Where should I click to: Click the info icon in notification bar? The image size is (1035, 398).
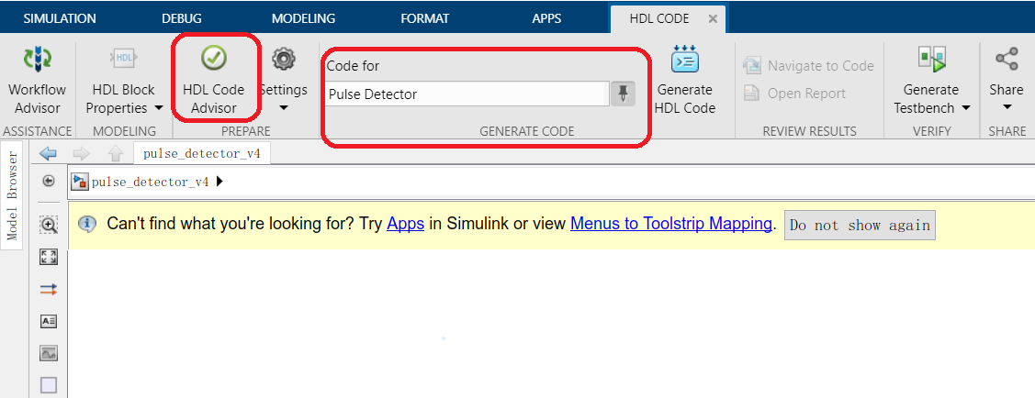pyautogui.click(x=87, y=225)
